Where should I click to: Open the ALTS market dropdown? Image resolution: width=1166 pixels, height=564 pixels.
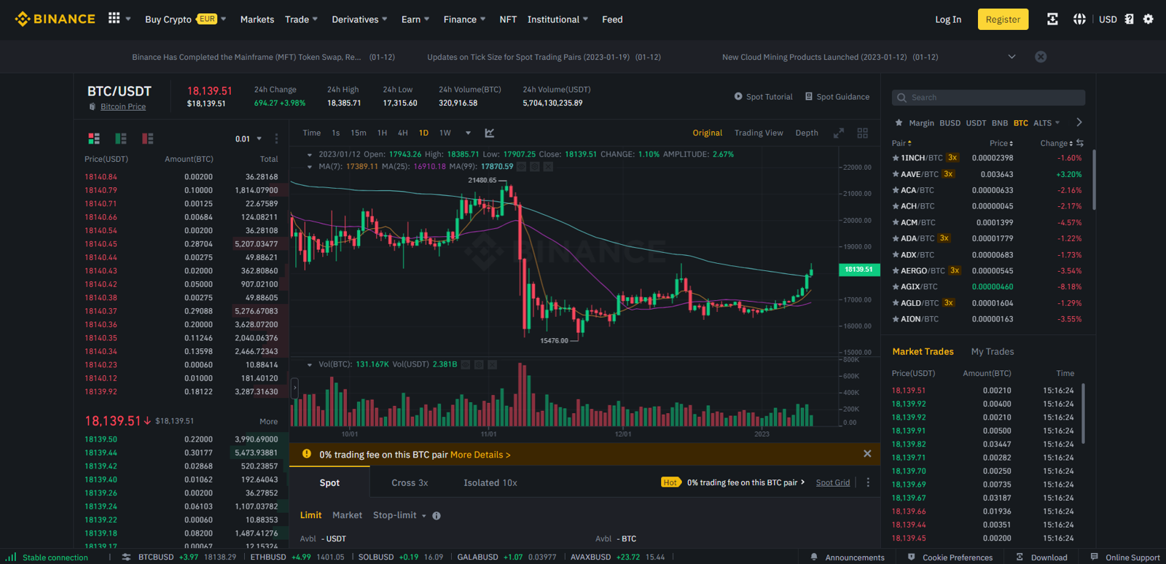(x=1046, y=122)
